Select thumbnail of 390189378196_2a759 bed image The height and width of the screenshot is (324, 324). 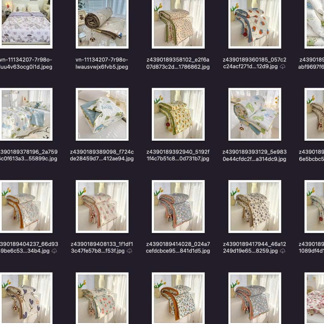tap(26, 114)
